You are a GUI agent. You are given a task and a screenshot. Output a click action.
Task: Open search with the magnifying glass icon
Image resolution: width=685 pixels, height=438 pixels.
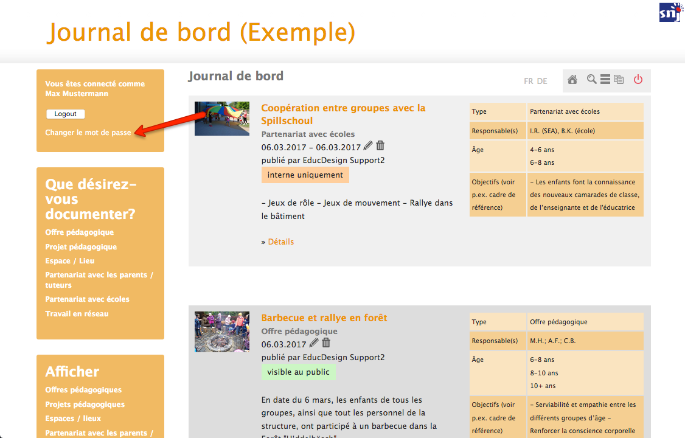click(x=591, y=80)
